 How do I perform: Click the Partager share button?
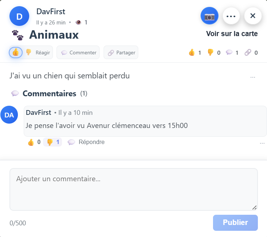click(121, 53)
